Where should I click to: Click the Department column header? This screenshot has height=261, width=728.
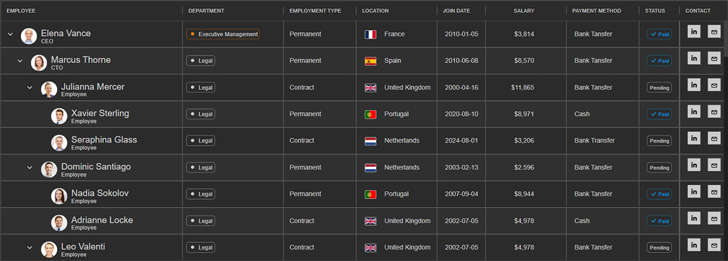[x=206, y=11]
